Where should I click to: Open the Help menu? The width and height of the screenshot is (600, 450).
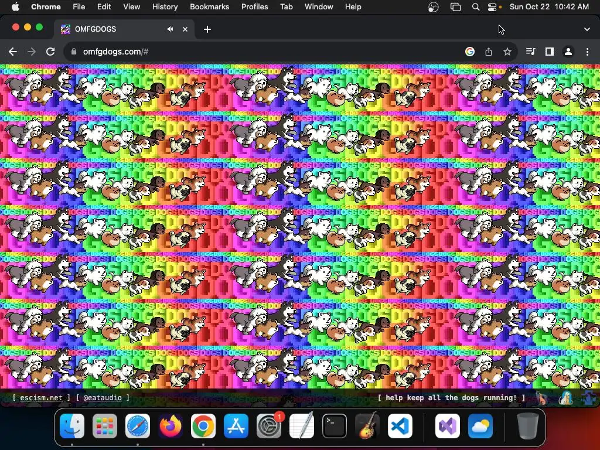353,7
